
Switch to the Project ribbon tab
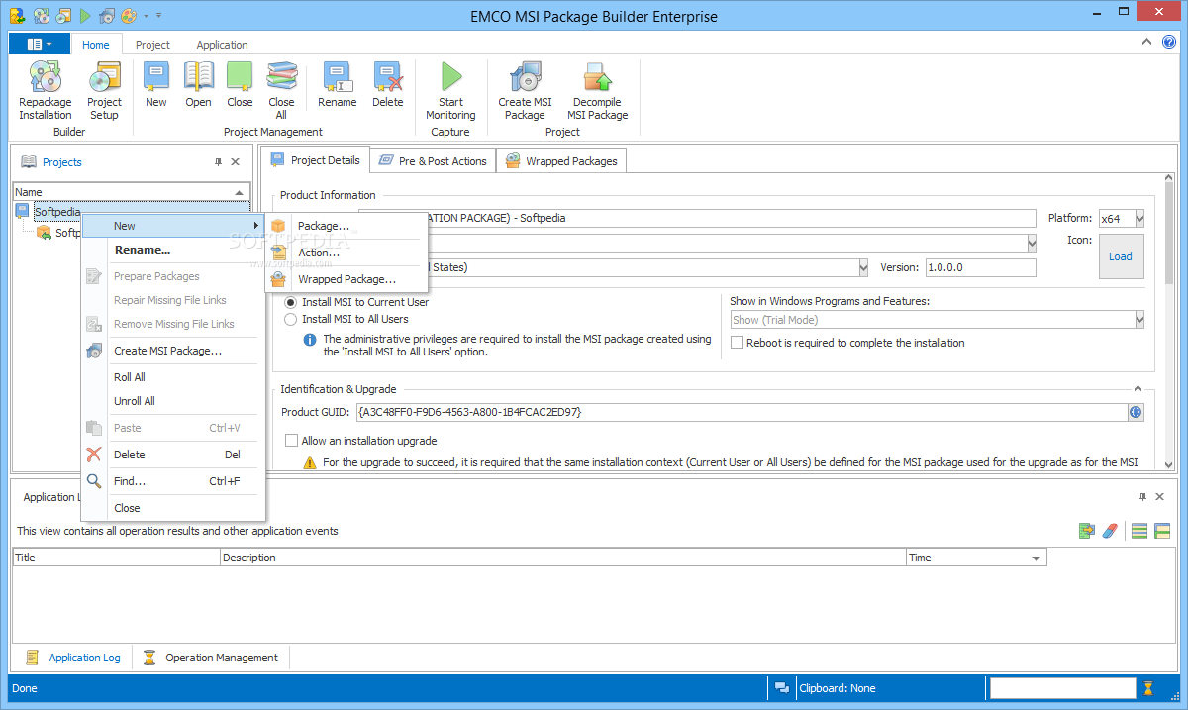pos(152,45)
